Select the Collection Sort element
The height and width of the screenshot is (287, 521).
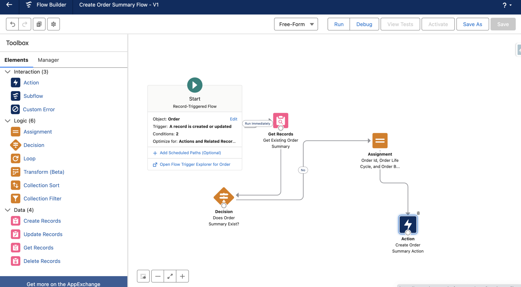(x=41, y=185)
